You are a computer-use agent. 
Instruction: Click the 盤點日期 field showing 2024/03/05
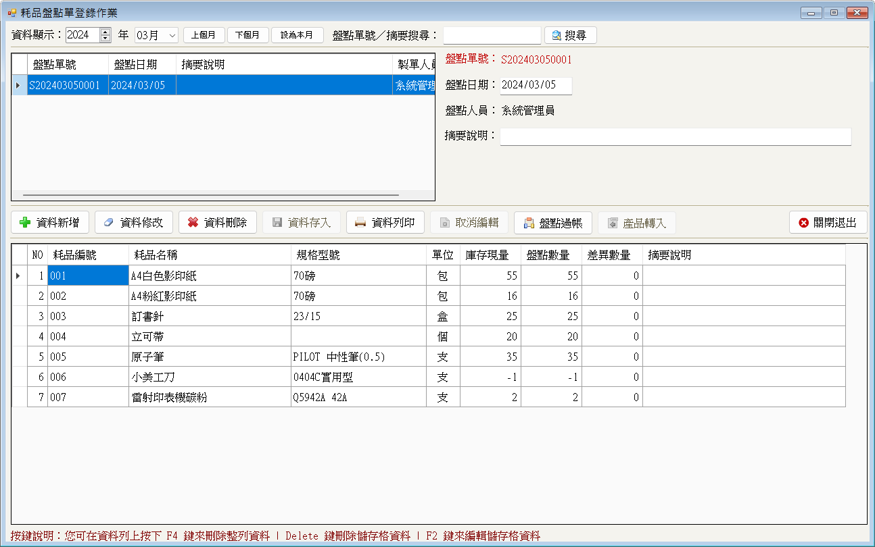click(x=536, y=85)
